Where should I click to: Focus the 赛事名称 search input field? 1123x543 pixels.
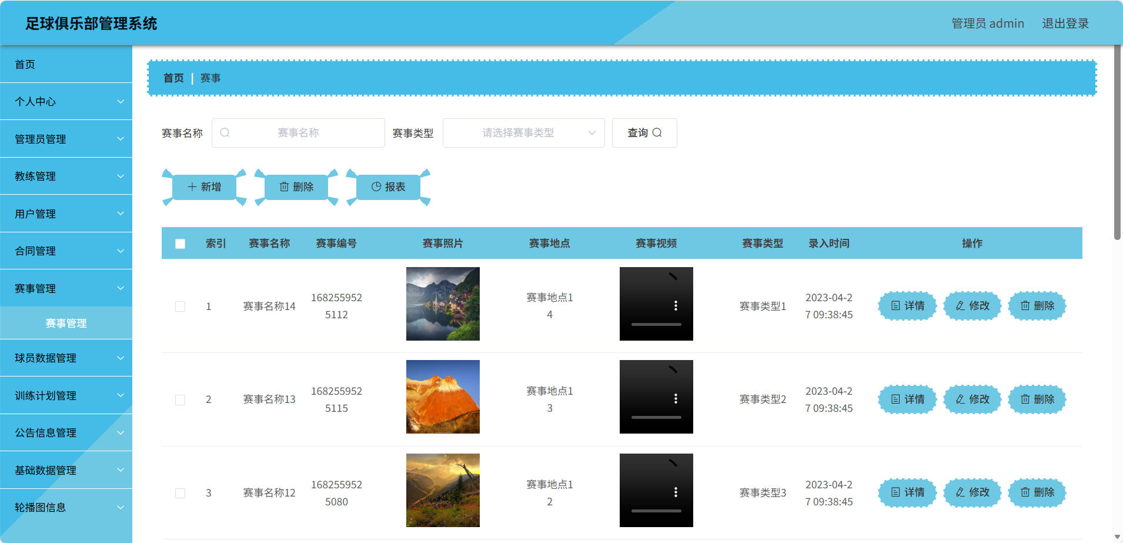click(x=298, y=133)
